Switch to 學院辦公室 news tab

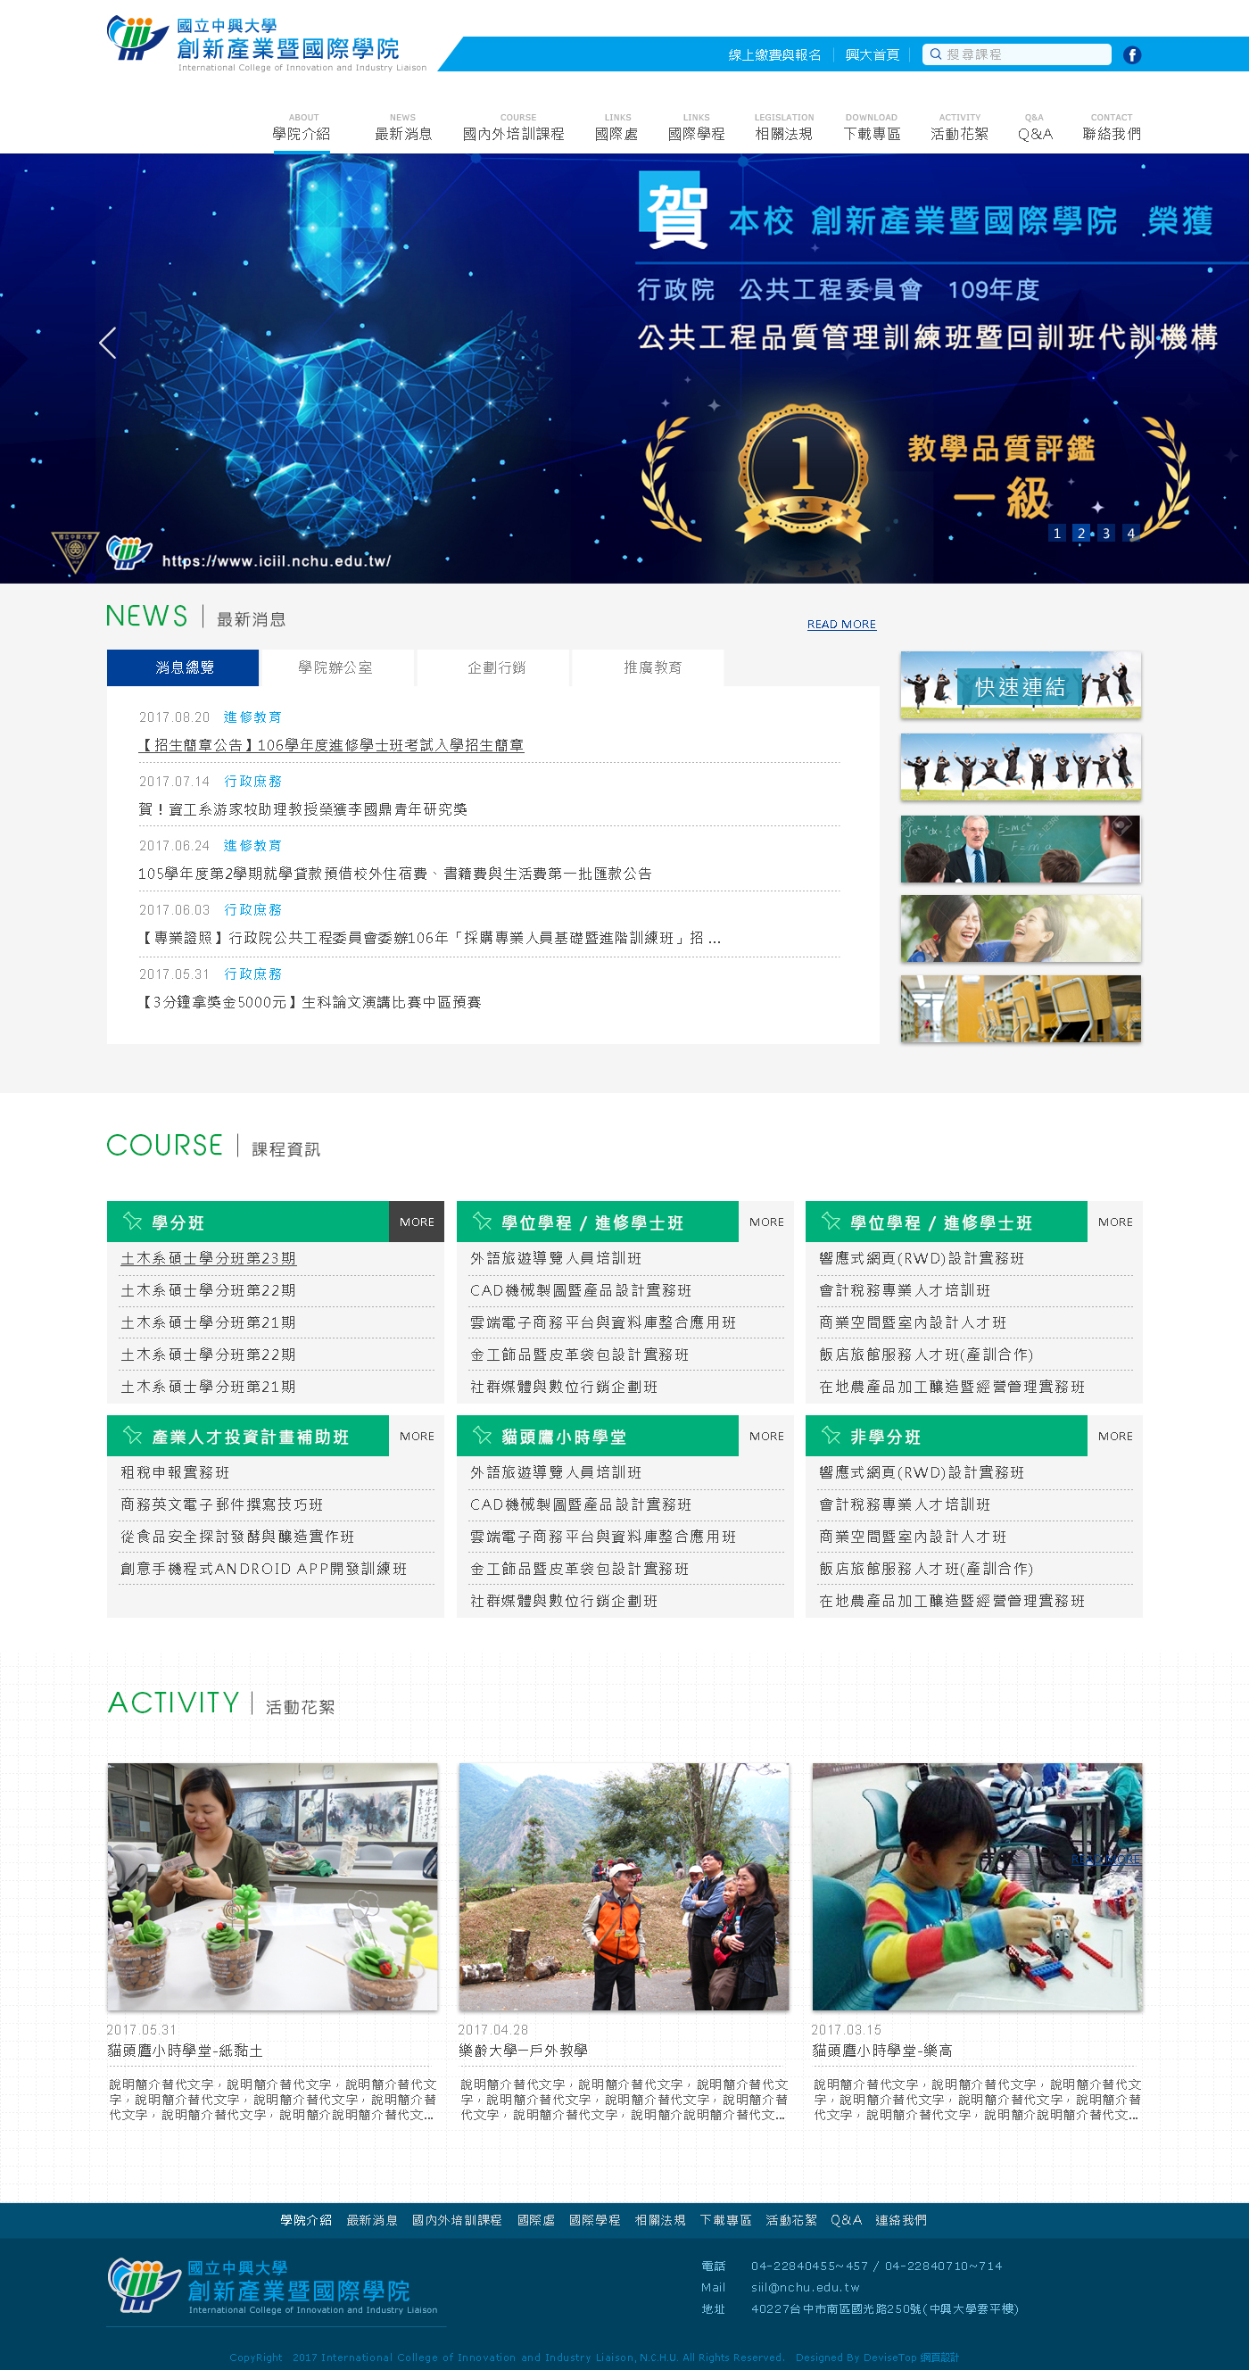(335, 668)
